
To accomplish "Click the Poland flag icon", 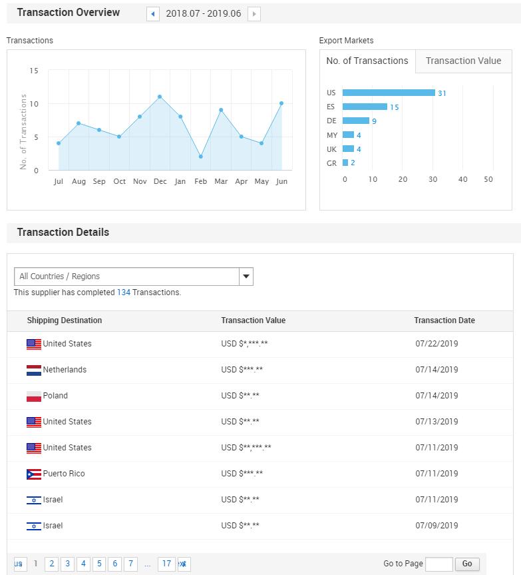I will click(x=34, y=396).
